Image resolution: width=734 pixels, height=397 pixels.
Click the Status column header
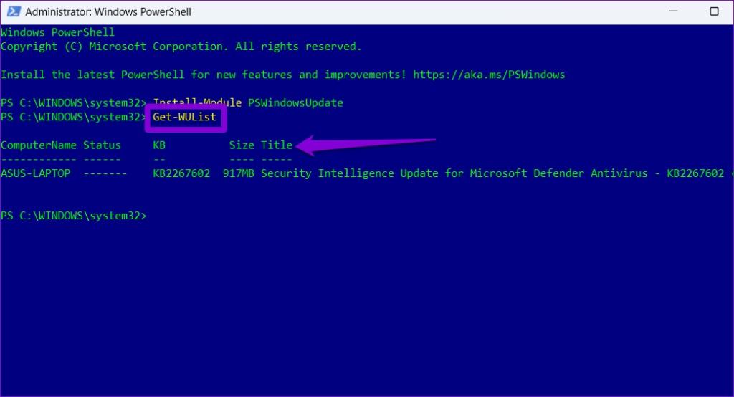pyautogui.click(x=102, y=145)
